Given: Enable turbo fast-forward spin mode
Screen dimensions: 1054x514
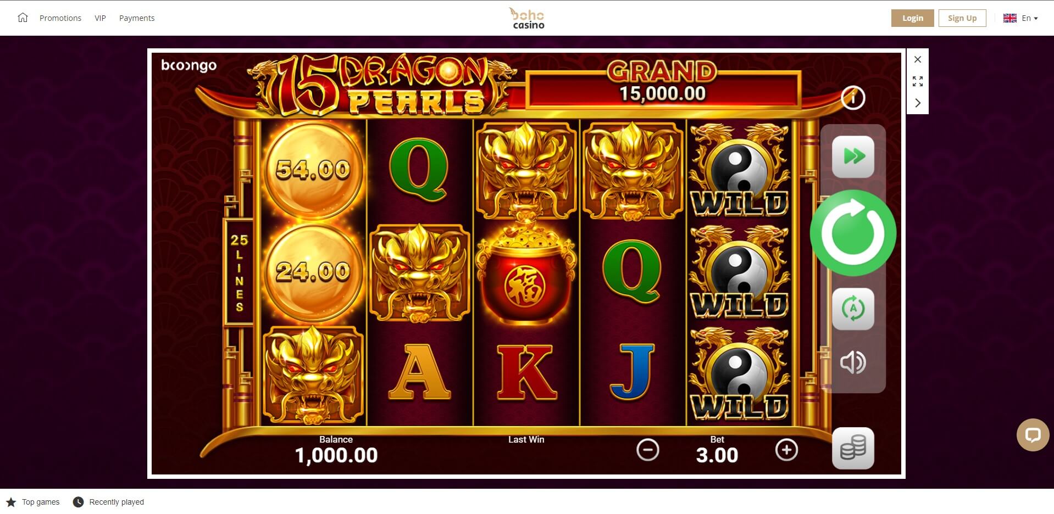Looking at the screenshot, I should pyautogui.click(x=853, y=157).
